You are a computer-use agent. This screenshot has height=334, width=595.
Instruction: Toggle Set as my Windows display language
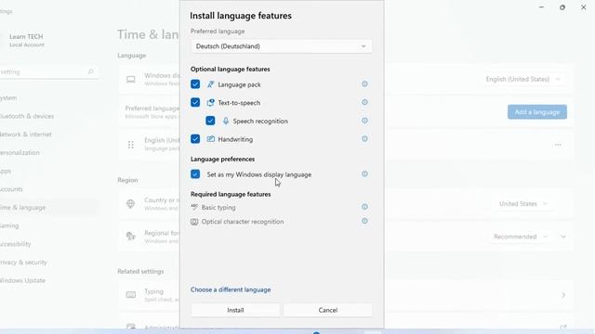point(195,174)
